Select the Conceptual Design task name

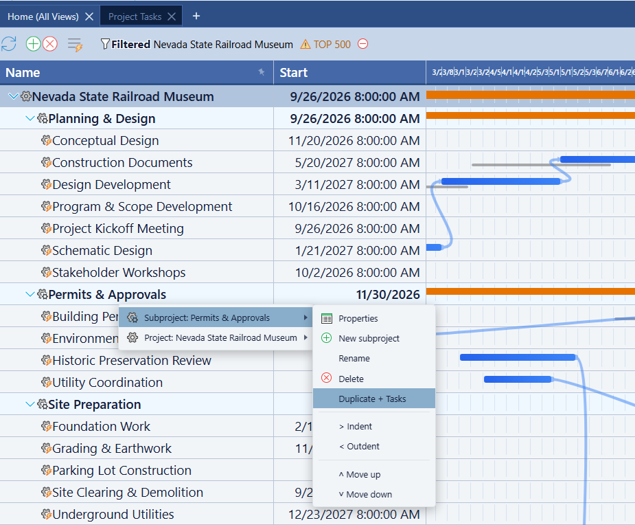[x=105, y=141]
